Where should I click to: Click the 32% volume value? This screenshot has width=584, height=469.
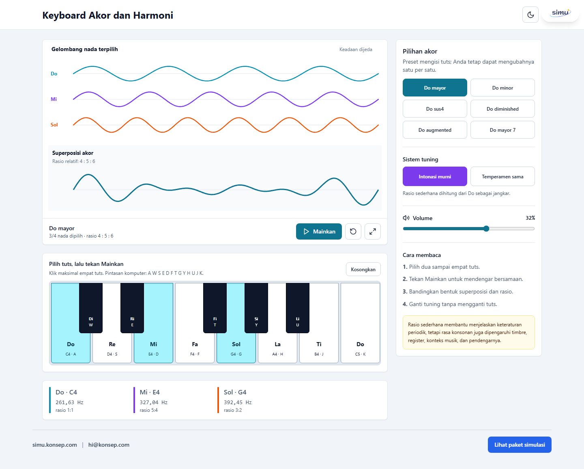(530, 218)
